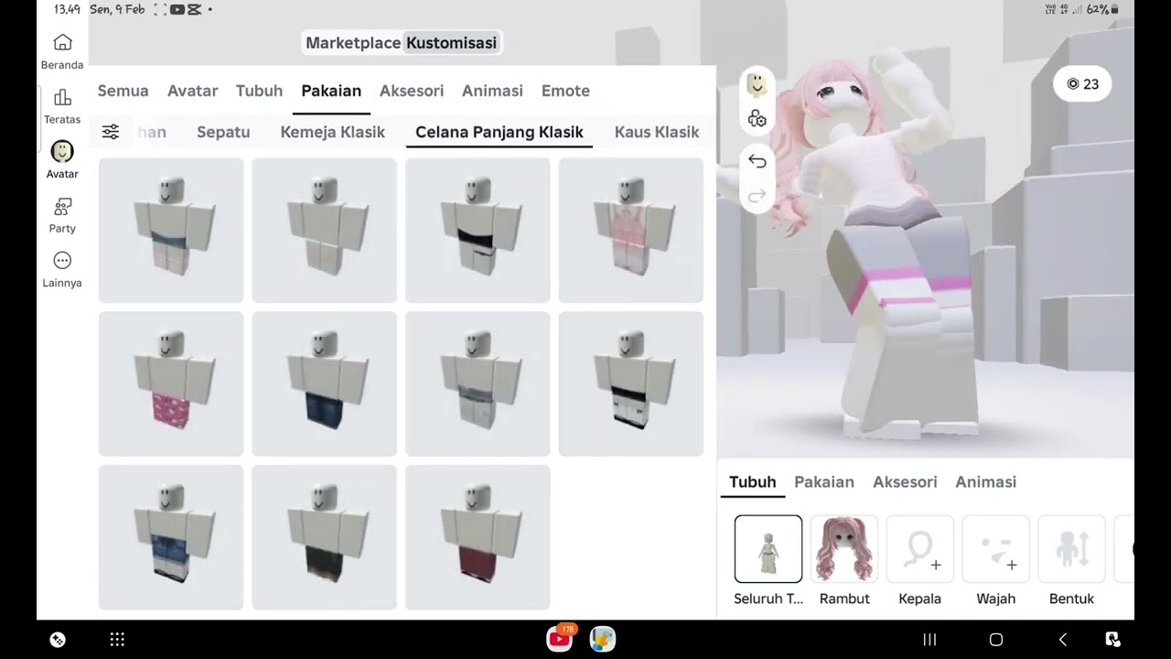Select the Avatar sidebar icon

pos(62,152)
